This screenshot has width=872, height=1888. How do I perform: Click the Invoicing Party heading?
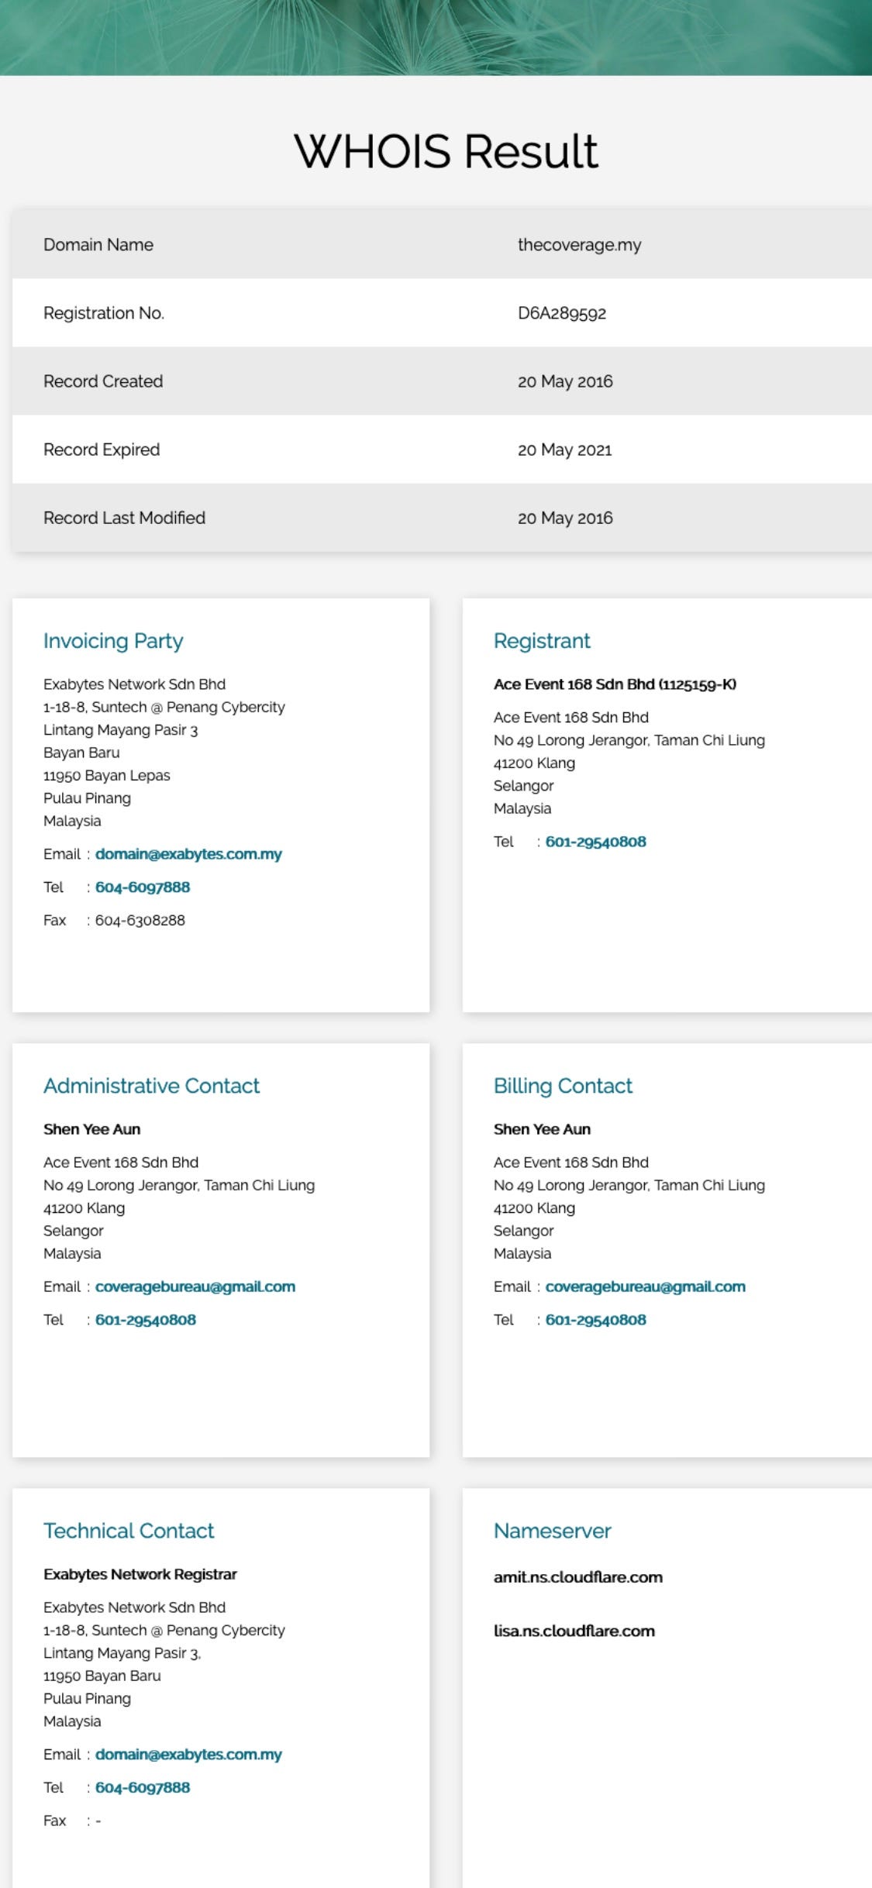point(113,641)
